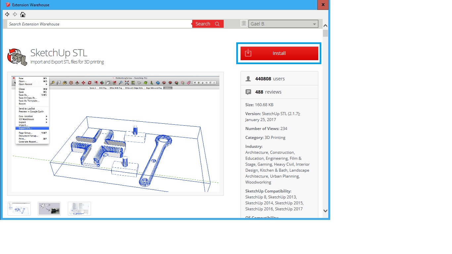Open the Gael B. account dropdown

(283, 24)
